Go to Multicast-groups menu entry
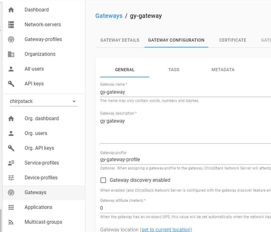Screen dimensions: 271x232 click(x=44, y=222)
